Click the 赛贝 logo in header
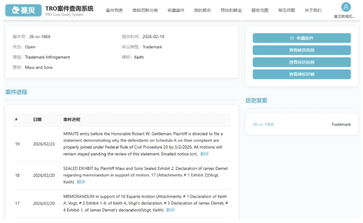This screenshot has width=363, height=223. (x=23, y=10)
